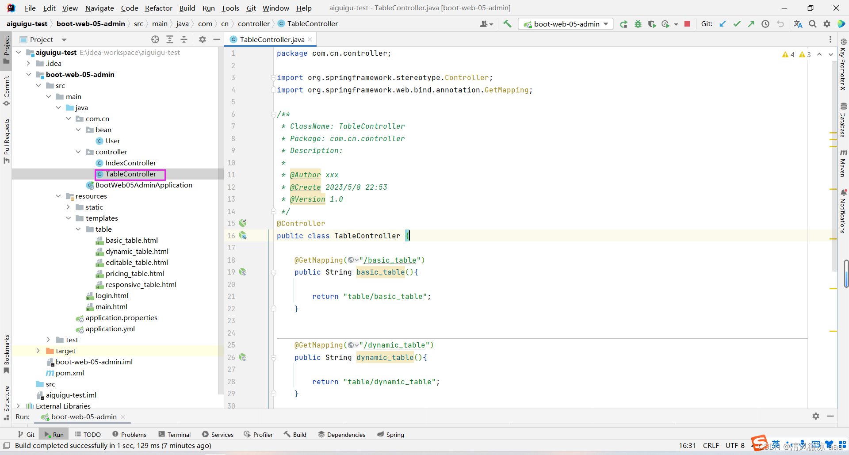
Task: Expand the .idea folder
Action: pyautogui.click(x=28, y=63)
